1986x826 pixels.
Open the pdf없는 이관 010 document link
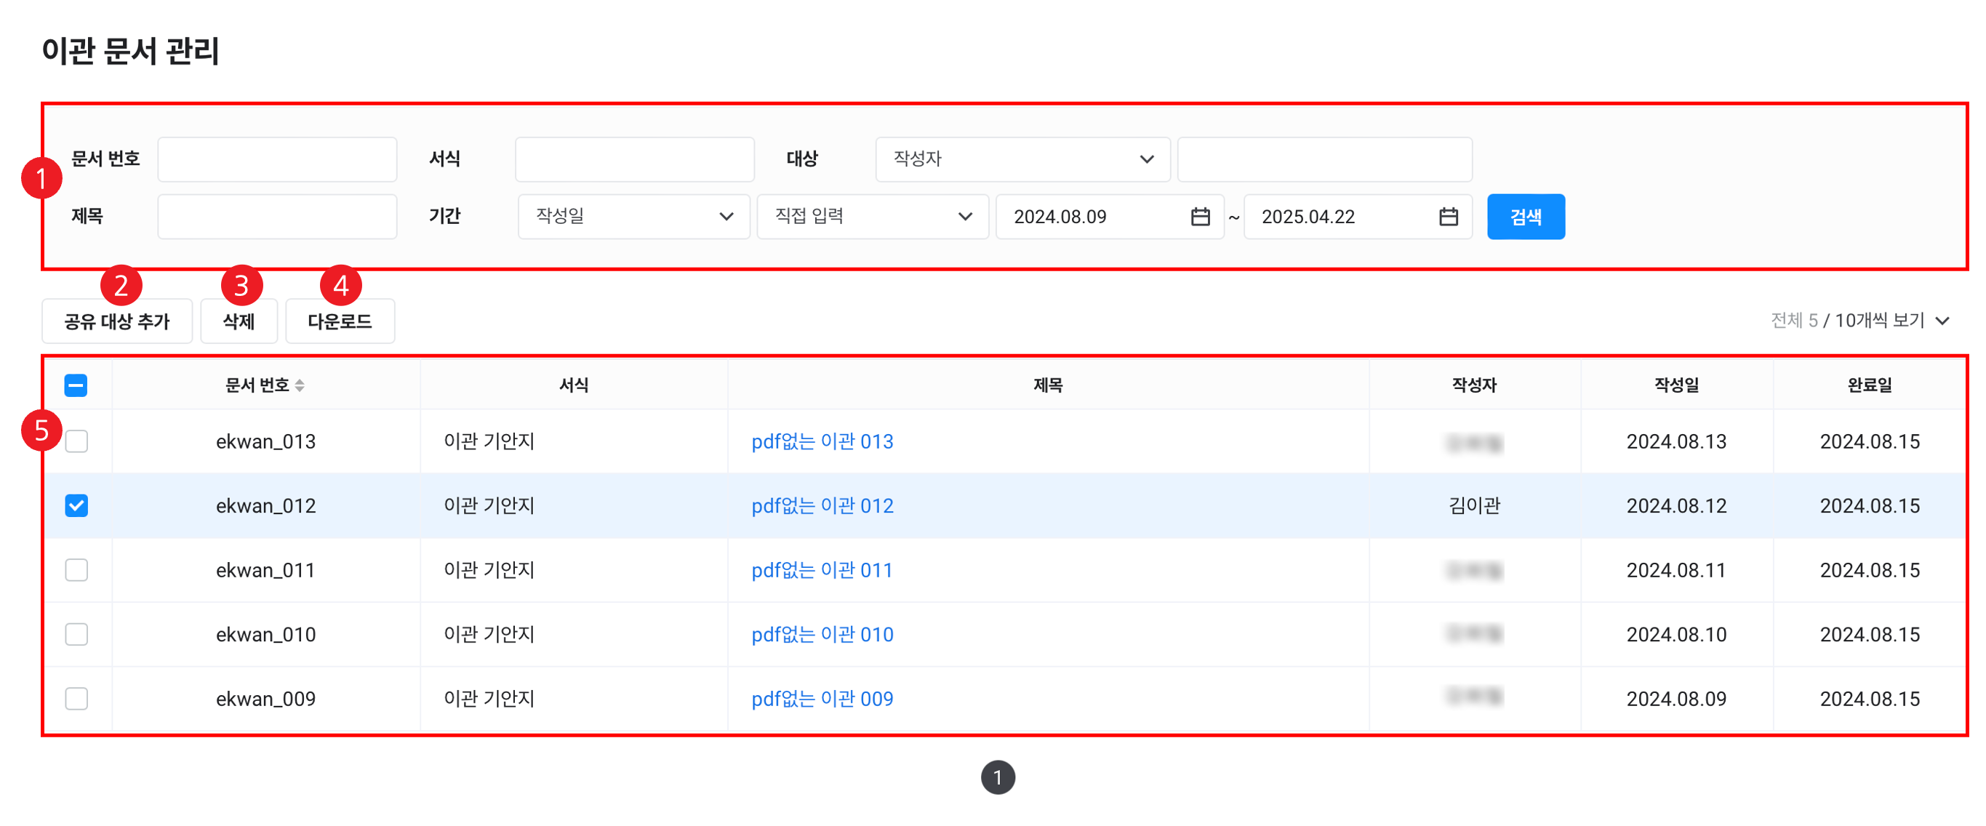tap(822, 634)
